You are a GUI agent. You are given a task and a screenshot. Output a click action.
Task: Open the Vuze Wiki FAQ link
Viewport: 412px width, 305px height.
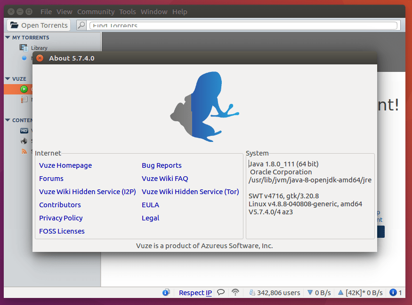pos(165,179)
